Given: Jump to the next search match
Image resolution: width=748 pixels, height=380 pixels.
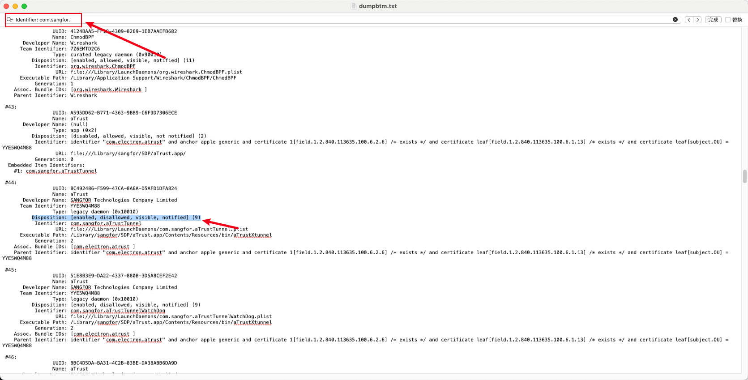Looking at the screenshot, I should [x=697, y=20].
